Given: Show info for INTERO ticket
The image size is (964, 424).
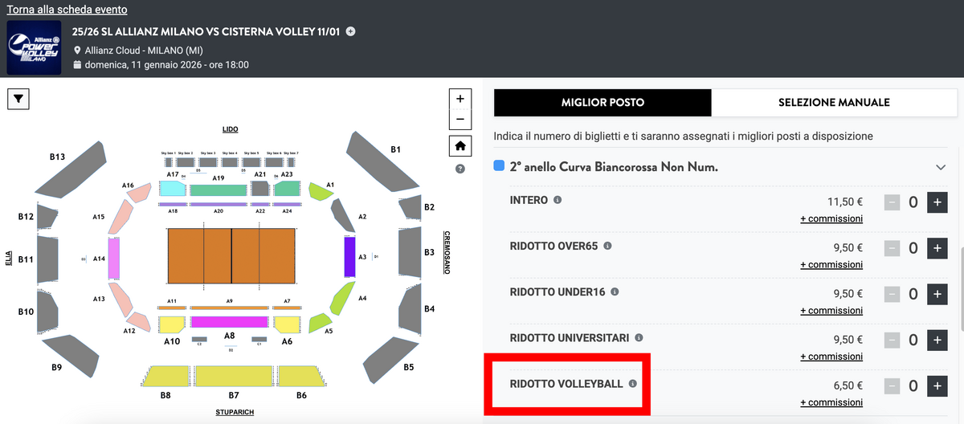Looking at the screenshot, I should (558, 200).
